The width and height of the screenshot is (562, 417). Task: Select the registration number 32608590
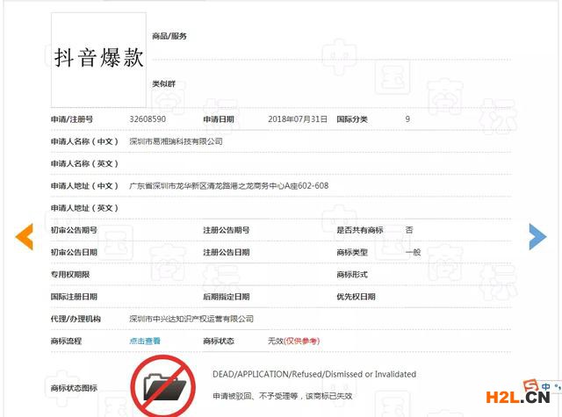[x=148, y=119]
